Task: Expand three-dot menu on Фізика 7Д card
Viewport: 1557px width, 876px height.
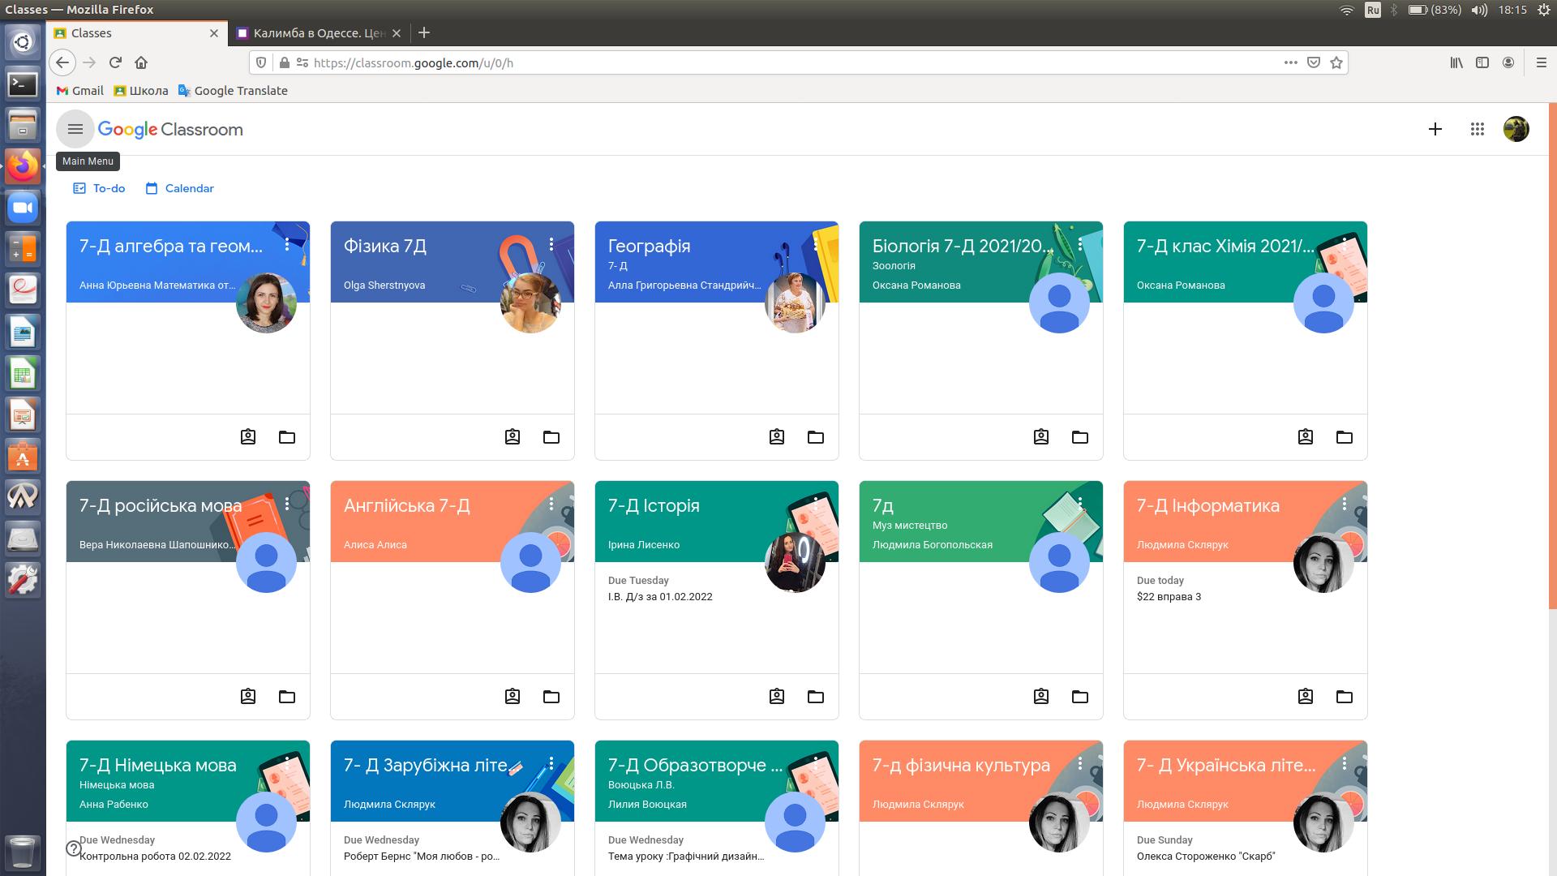Action: [x=551, y=244]
